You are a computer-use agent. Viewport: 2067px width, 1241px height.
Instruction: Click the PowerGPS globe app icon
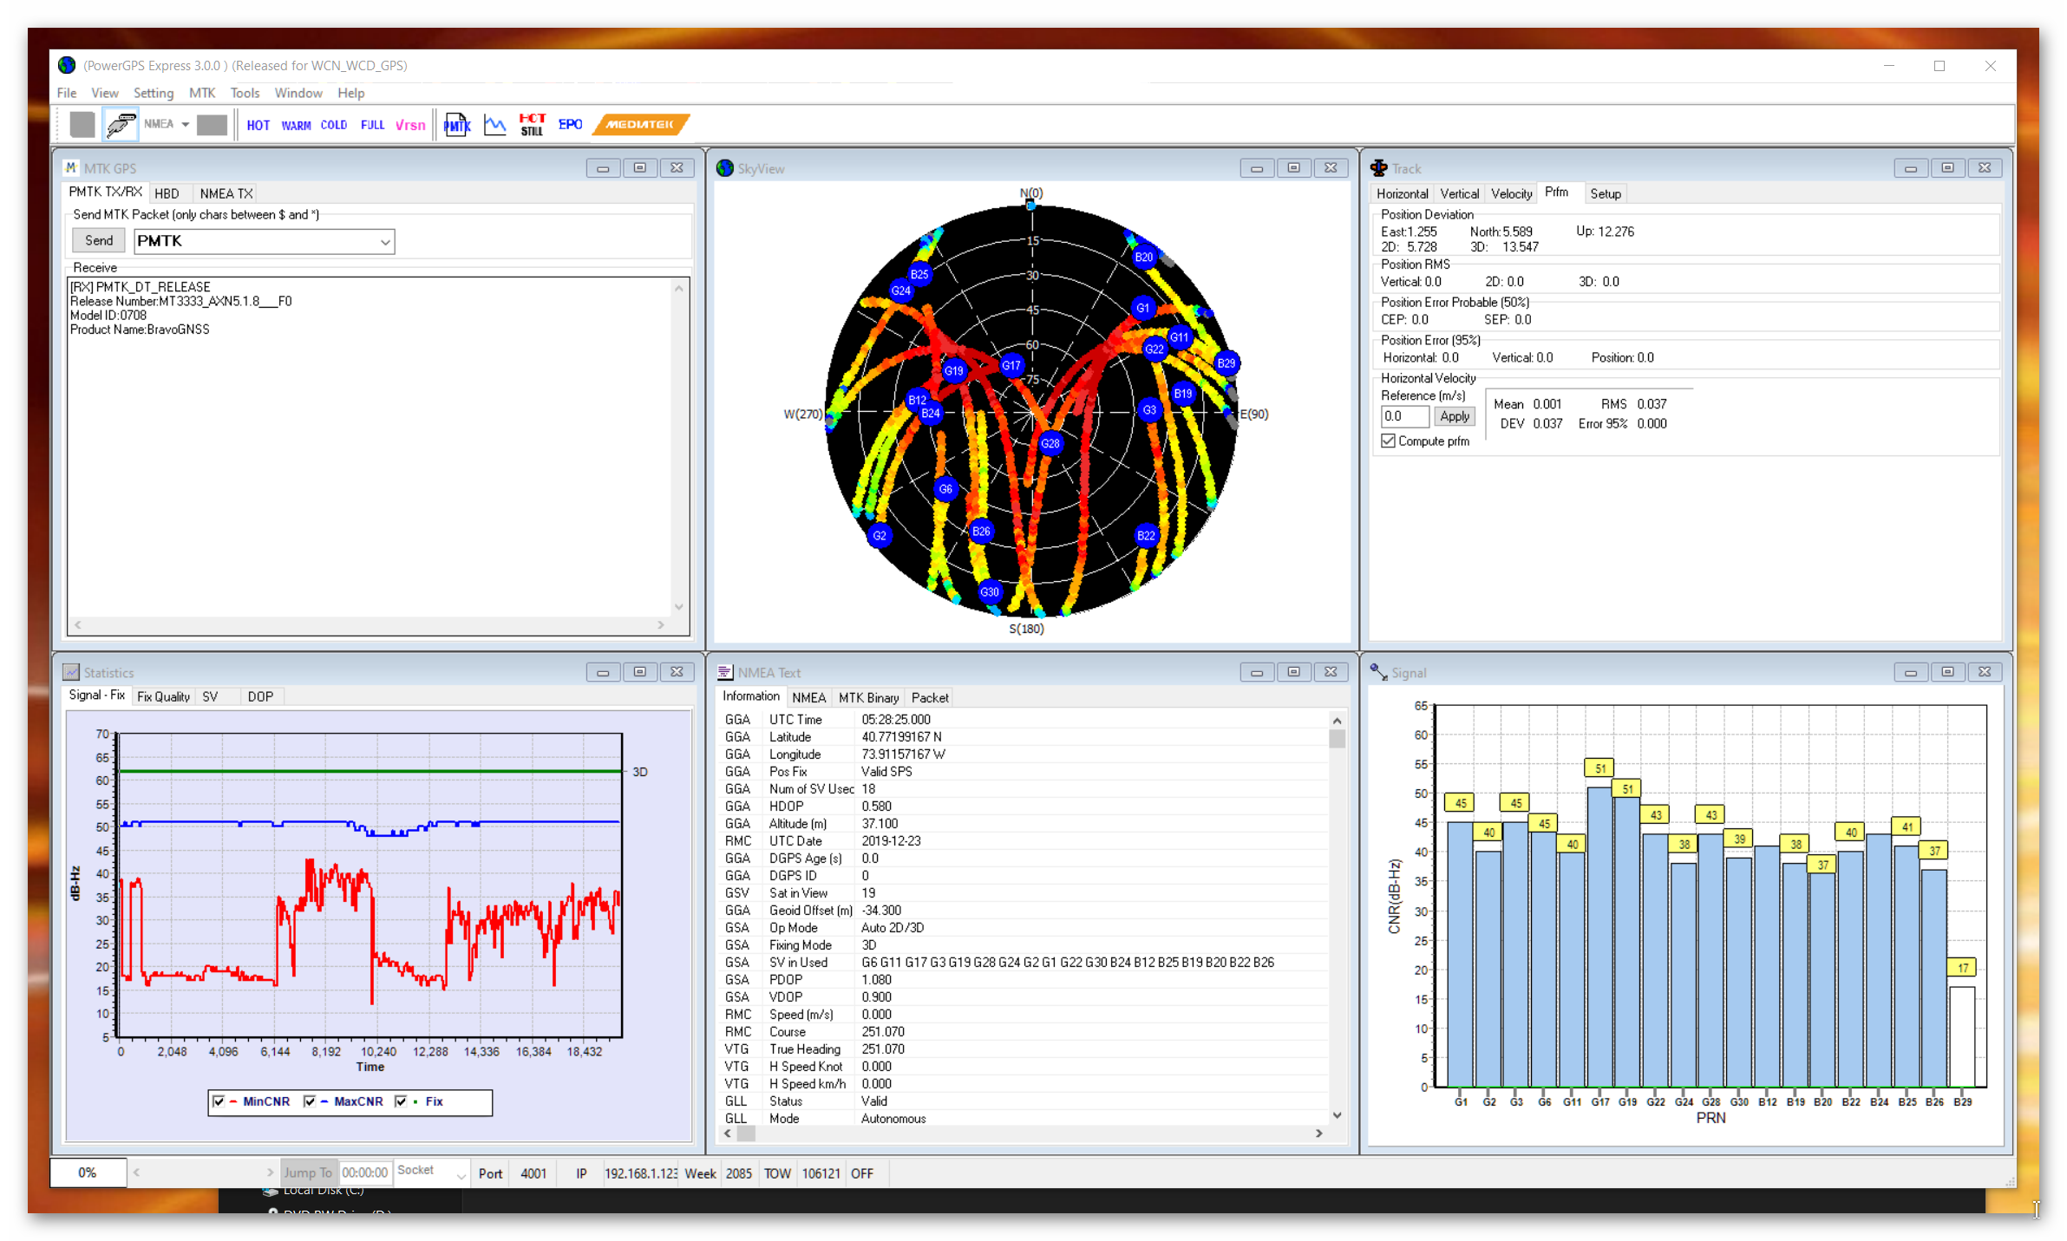67,65
